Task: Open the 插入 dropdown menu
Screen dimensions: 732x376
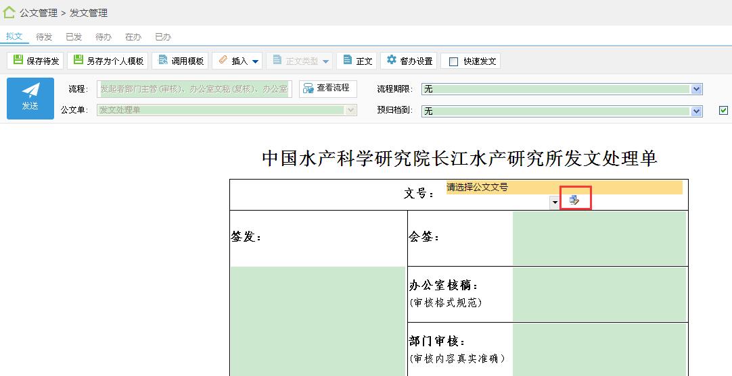Action: (237, 61)
